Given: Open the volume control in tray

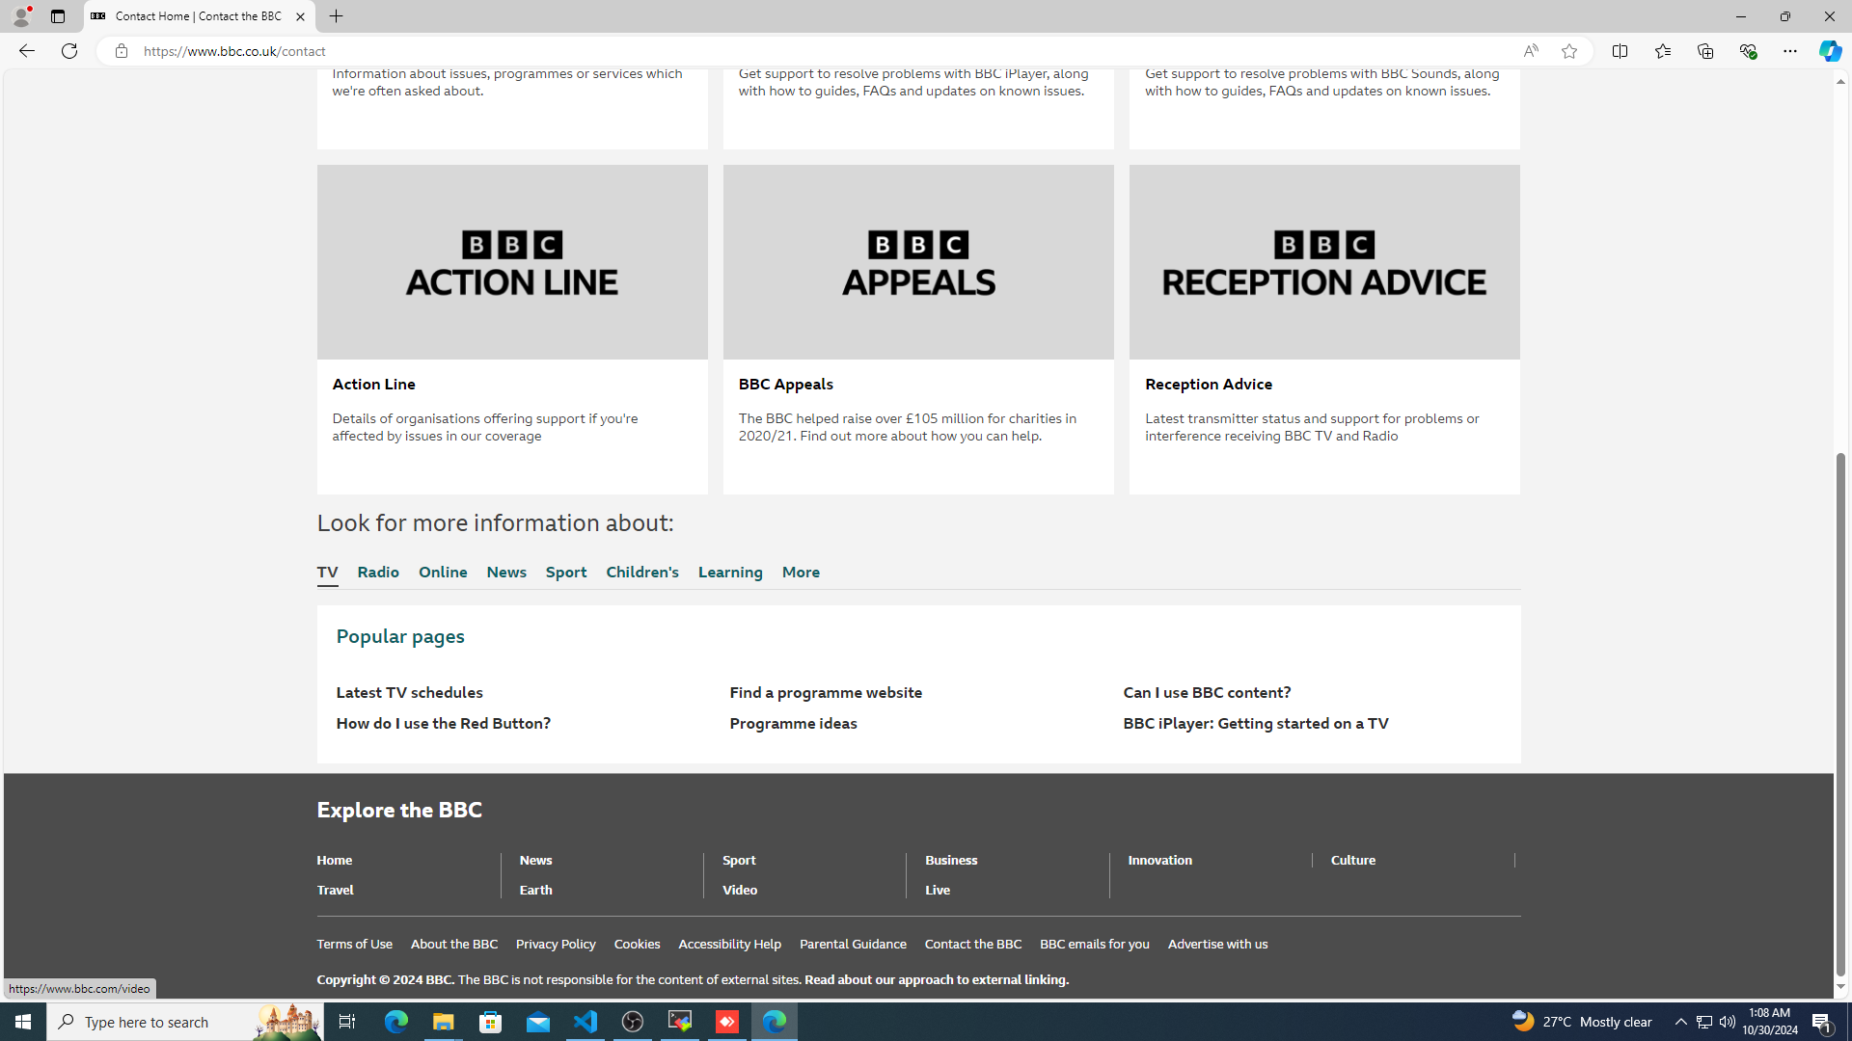Looking at the screenshot, I should pos(1728,1022).
